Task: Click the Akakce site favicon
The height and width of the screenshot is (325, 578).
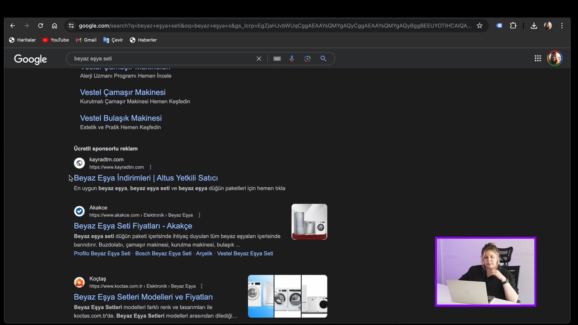Action: [x=79, y=211]
